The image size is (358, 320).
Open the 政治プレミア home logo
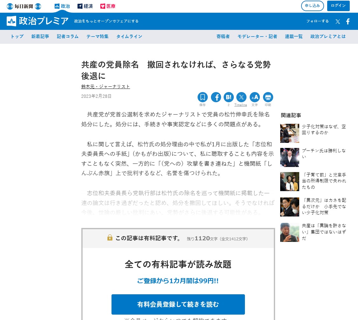[x=37, y=21]
